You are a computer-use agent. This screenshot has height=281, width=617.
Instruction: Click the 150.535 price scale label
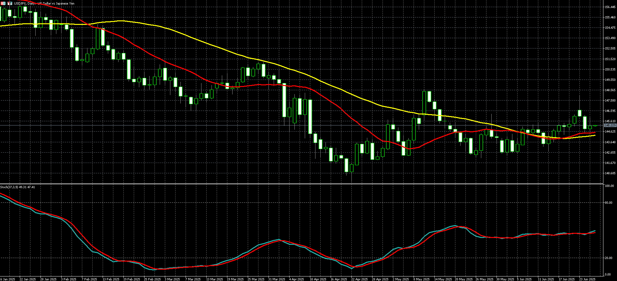coord(610,70)
